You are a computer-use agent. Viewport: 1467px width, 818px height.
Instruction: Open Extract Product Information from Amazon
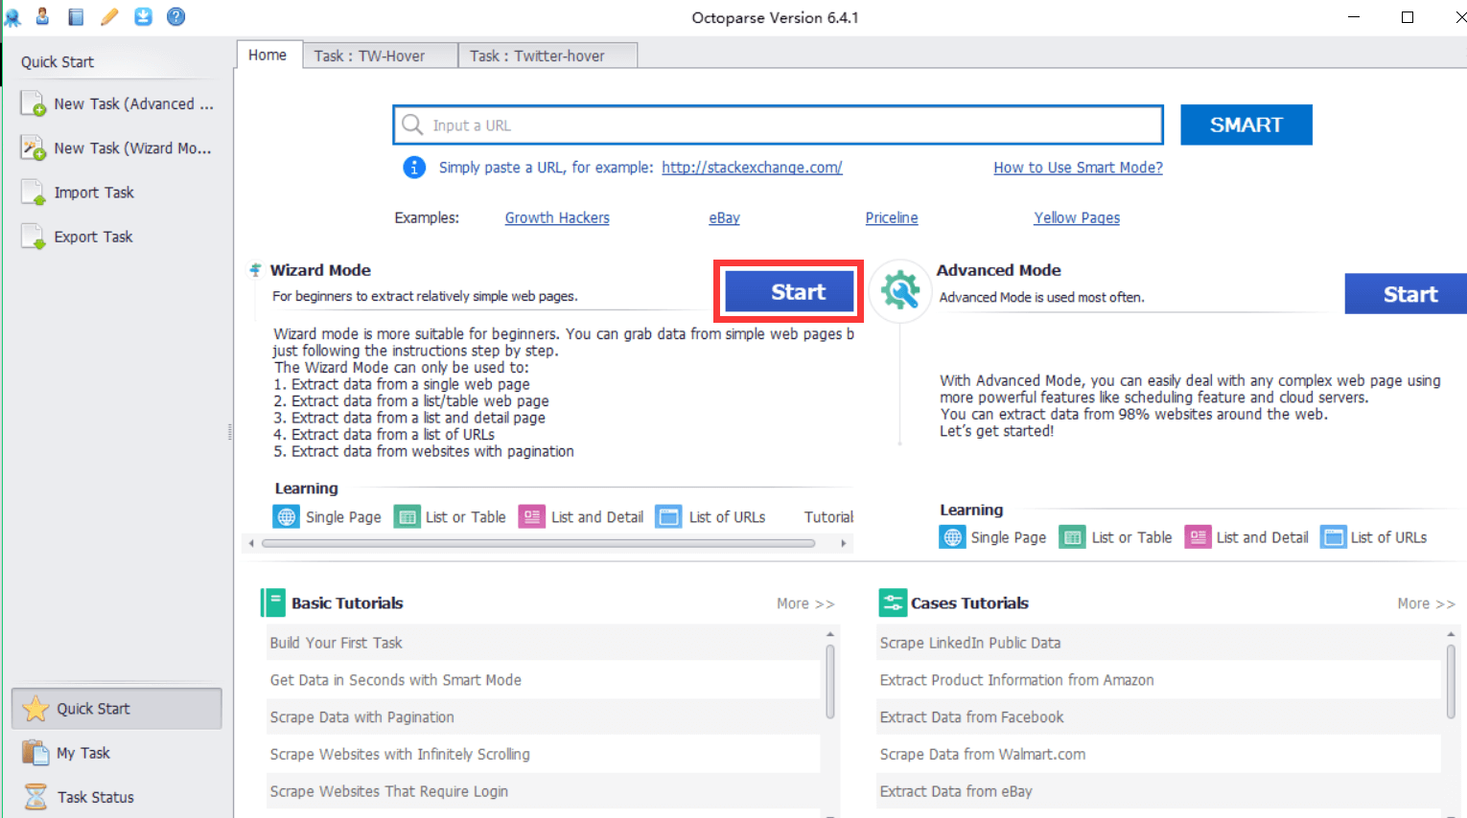tap(1158, 680)
